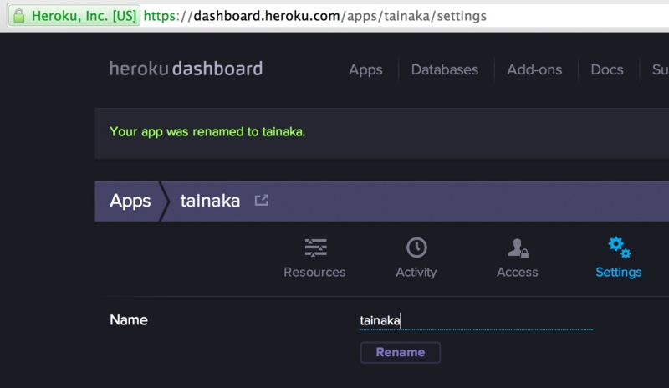Image resolution: width=669 pixels, height=388 pixels.
Task: Click the green SSL lock icon
Action: coord(18,16)
